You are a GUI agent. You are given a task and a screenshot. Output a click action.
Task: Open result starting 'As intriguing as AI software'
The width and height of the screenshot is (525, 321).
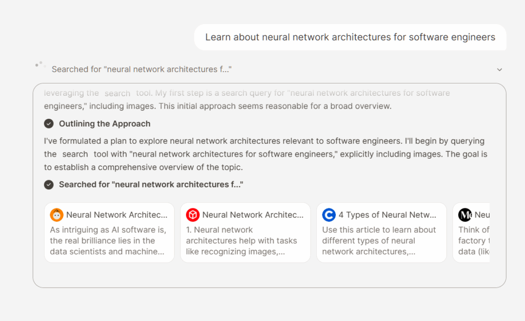pyautogui.click(x=109, y=241)
